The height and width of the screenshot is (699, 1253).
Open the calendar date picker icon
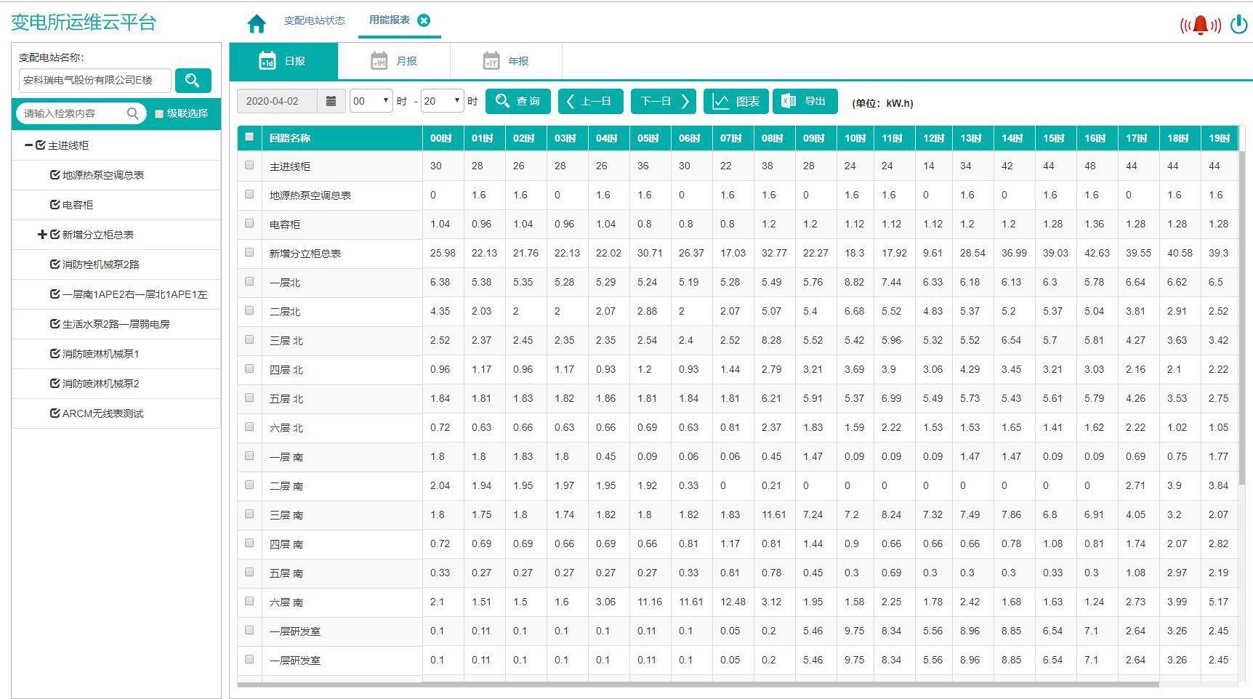pyautogui.click(x=331, y=101)
